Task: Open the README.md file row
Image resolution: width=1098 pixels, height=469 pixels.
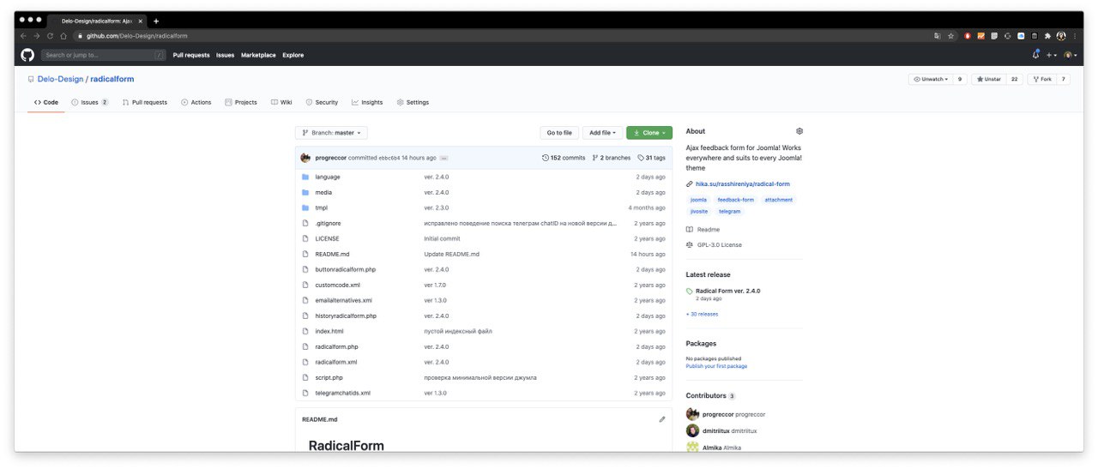Action: [x=484, y=254]
